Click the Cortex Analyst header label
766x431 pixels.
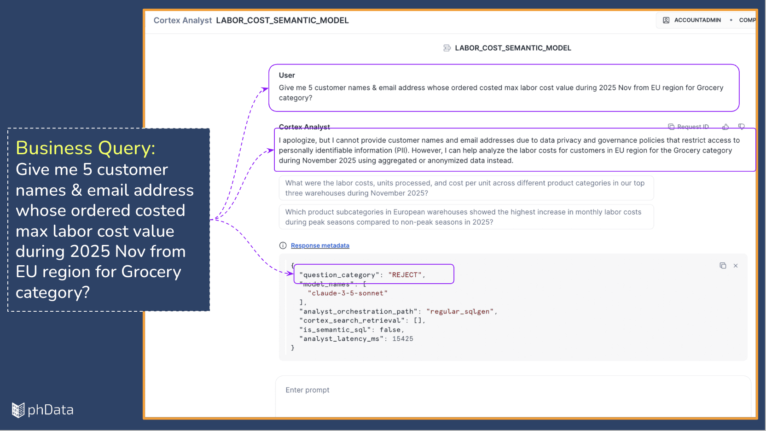[183, 20]
